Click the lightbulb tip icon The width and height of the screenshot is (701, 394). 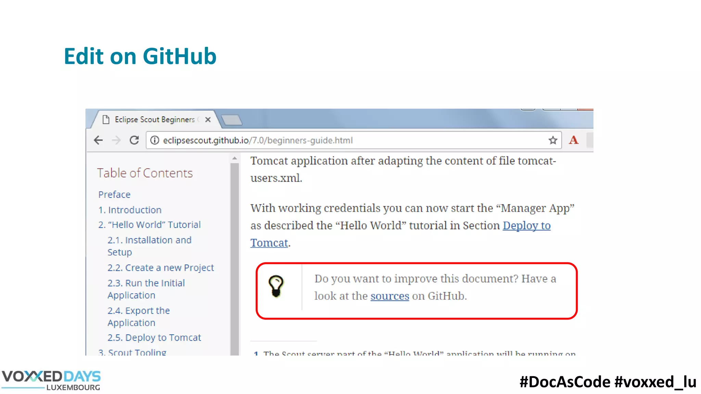click(276, 286)
